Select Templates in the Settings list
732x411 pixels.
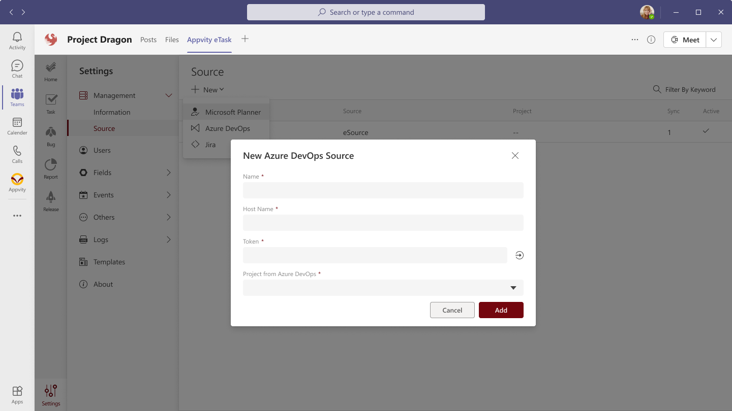(109, 262)
